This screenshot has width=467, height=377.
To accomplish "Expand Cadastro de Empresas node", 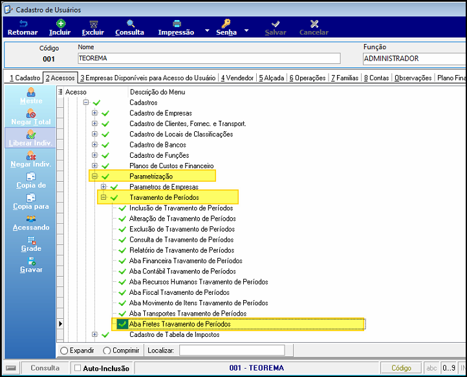I will pos(94,113).
